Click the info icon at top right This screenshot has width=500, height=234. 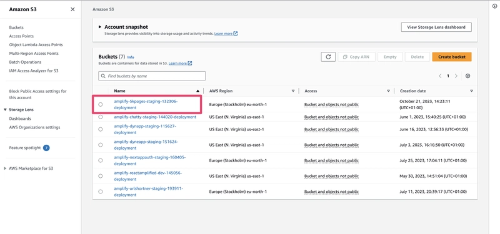[494, 6]
